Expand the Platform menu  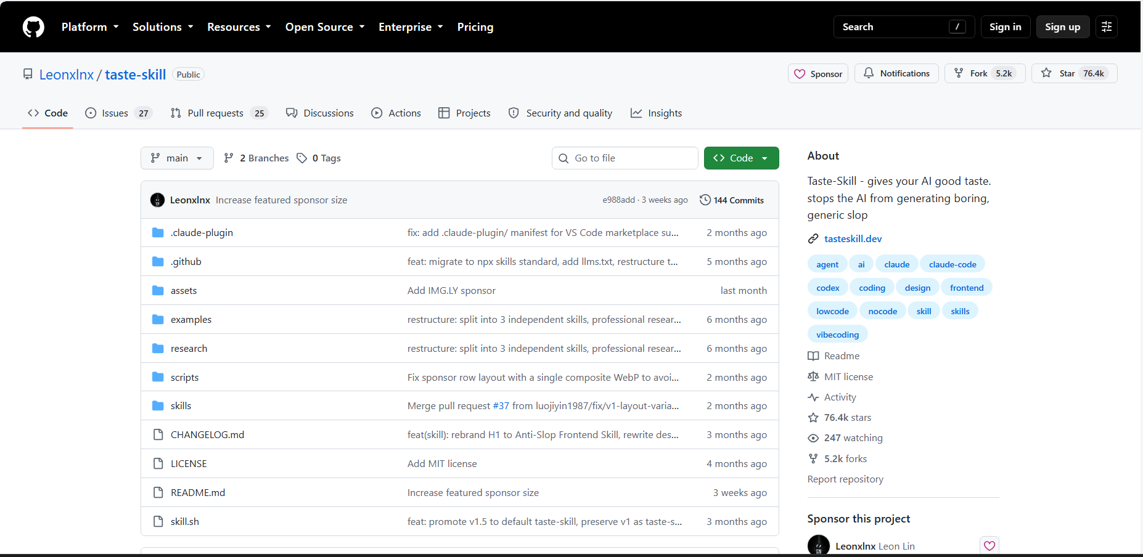(90, 27)
